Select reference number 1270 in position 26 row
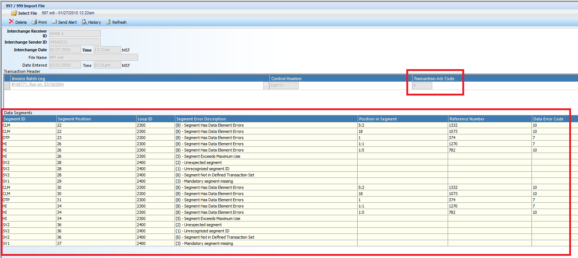The image size is (578, 258). click(x=490, y=144)
